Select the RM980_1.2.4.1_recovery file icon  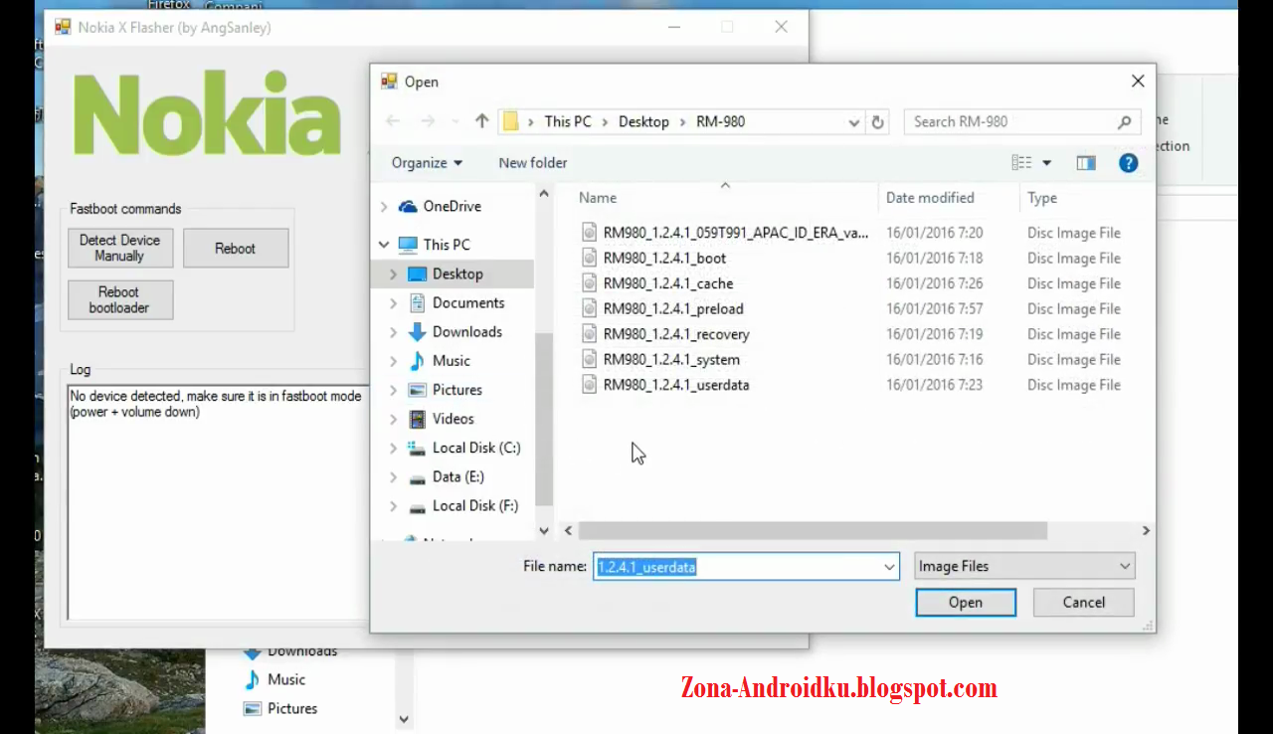click(x=590, y=334)
